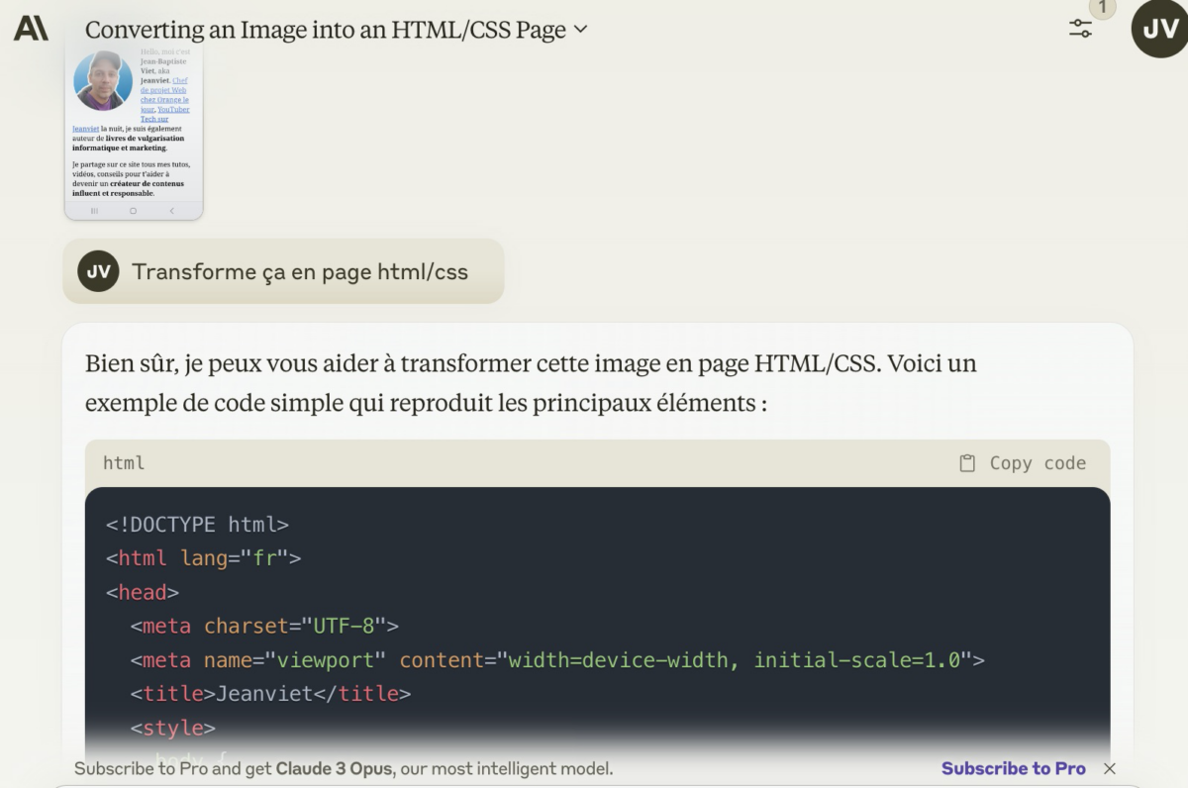Click the html language label on the code block
This screenshot has width=1188, height=788.
coord(123,462)
